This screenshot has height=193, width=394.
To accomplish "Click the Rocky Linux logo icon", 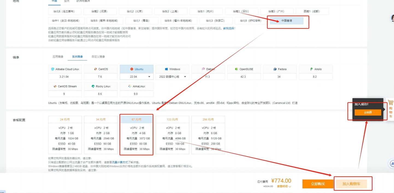I will 93,86.
